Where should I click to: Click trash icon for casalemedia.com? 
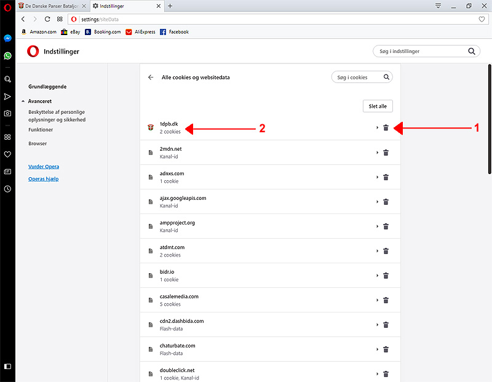386,300
